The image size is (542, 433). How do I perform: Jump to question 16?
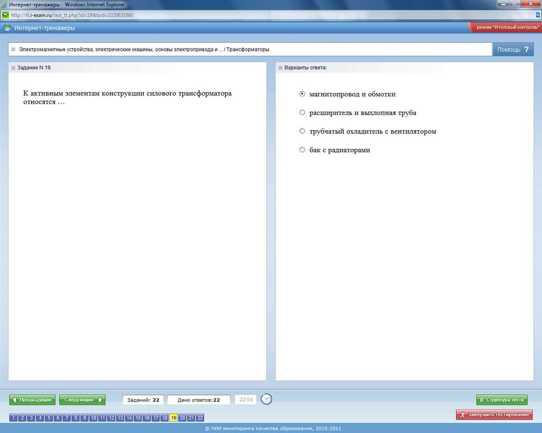tap(147, 418)
